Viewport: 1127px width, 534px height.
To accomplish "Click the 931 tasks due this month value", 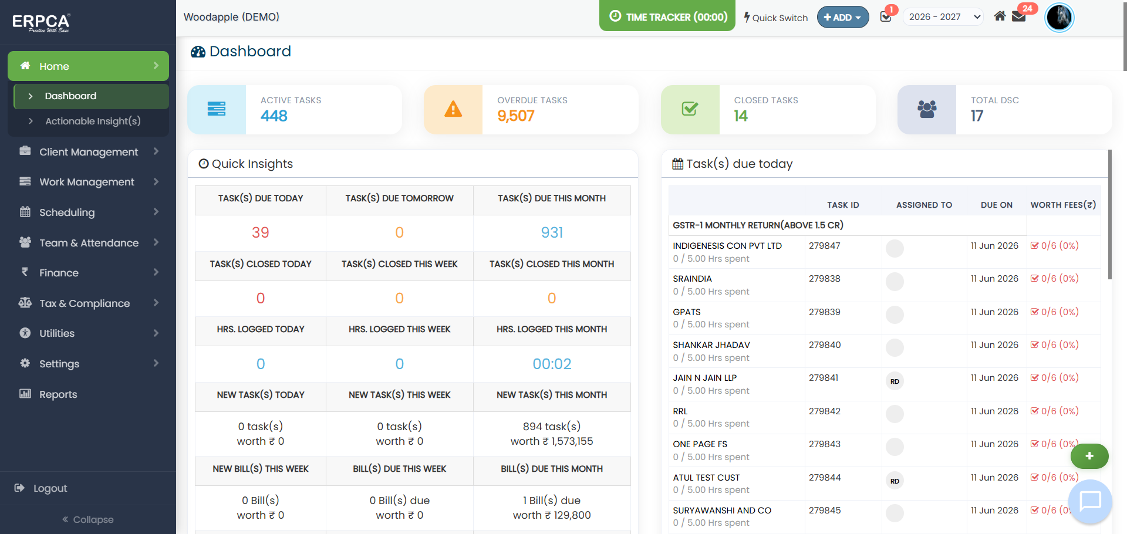I will click(x=552, y=232).
